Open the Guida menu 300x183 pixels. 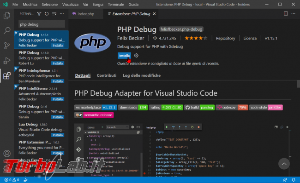pos(133,5)
